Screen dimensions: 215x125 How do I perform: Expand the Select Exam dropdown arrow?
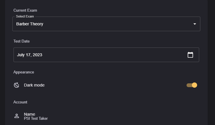pos(195,24)
